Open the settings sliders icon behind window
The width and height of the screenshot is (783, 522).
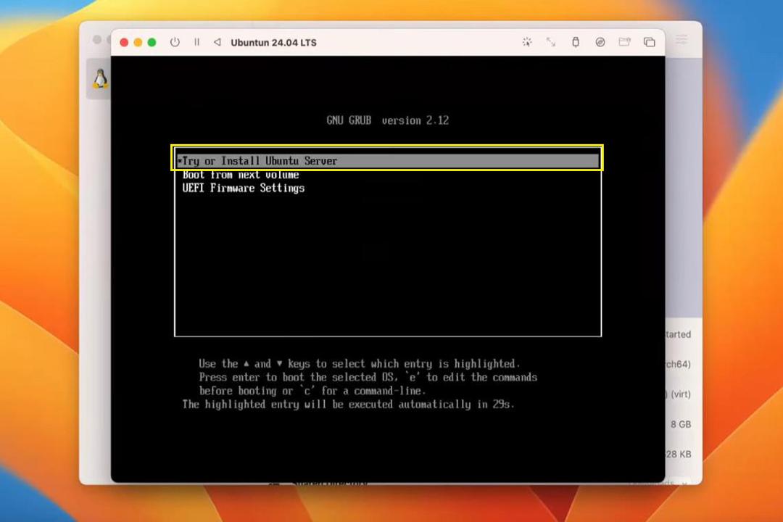682,39
